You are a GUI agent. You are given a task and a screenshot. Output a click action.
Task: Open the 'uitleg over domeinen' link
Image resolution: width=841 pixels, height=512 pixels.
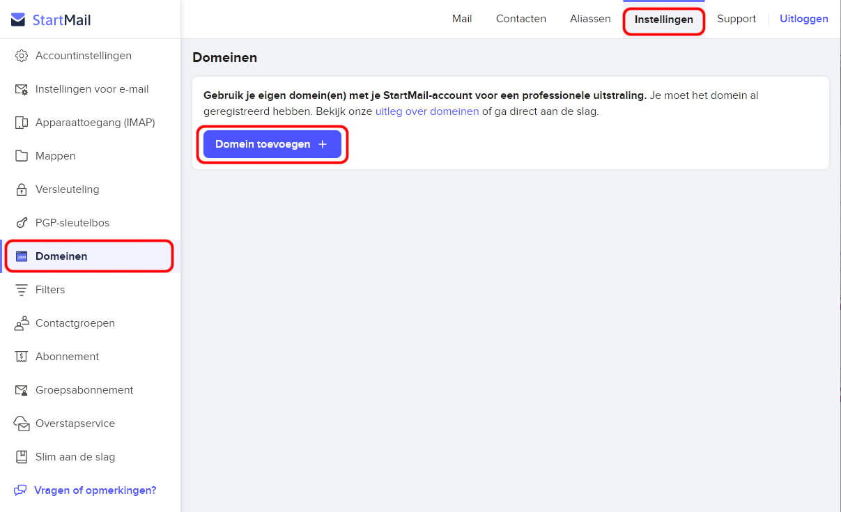pos(427,111)
